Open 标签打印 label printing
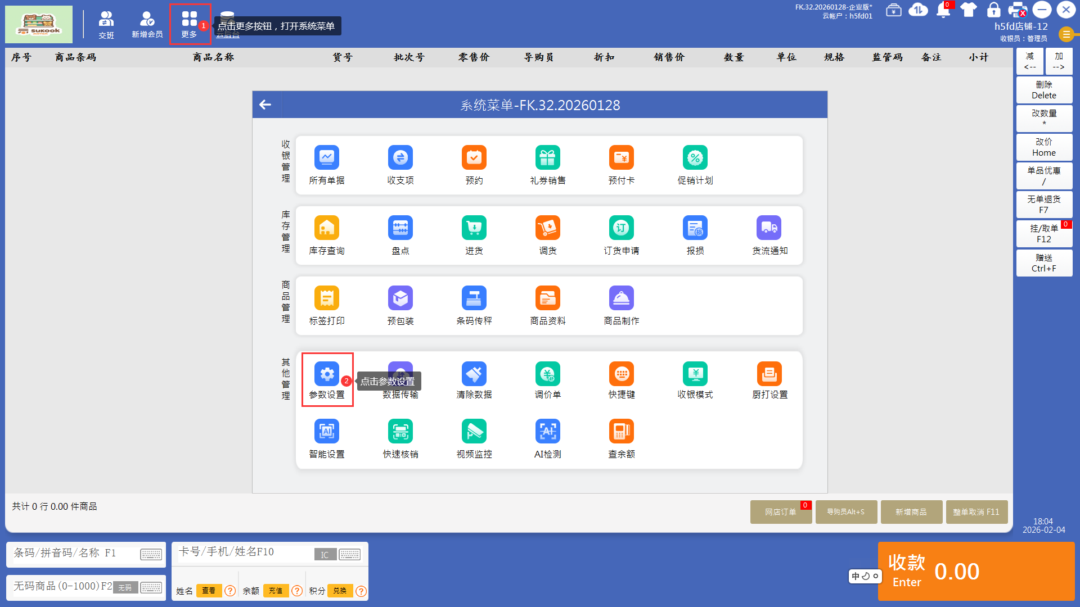1080x607 pixels. pos(327,298)
